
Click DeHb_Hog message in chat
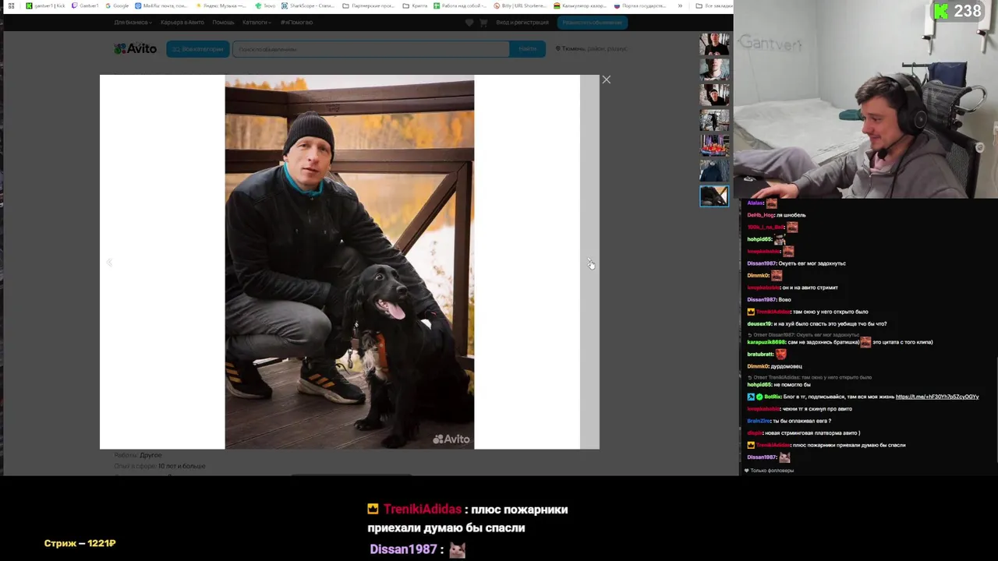(777, 215)
